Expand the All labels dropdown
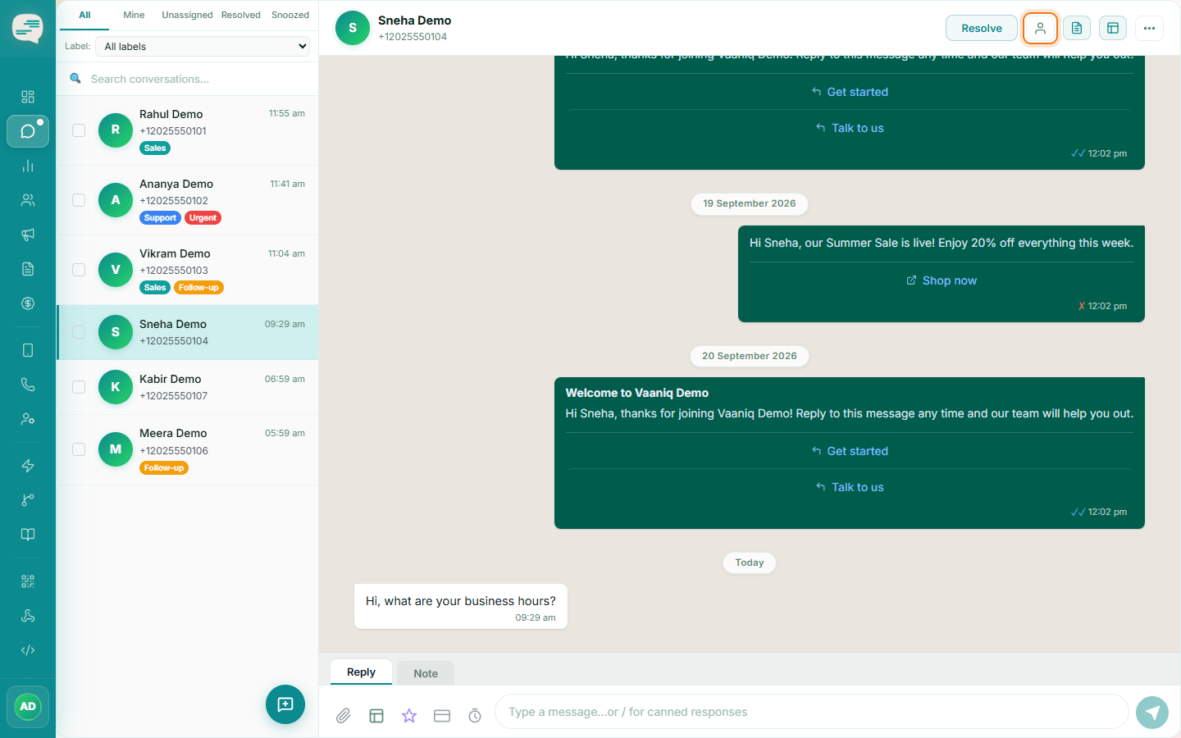 (x=203, y=47)
